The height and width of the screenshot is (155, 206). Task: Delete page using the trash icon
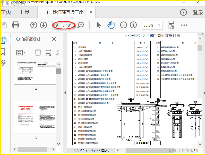38,52
